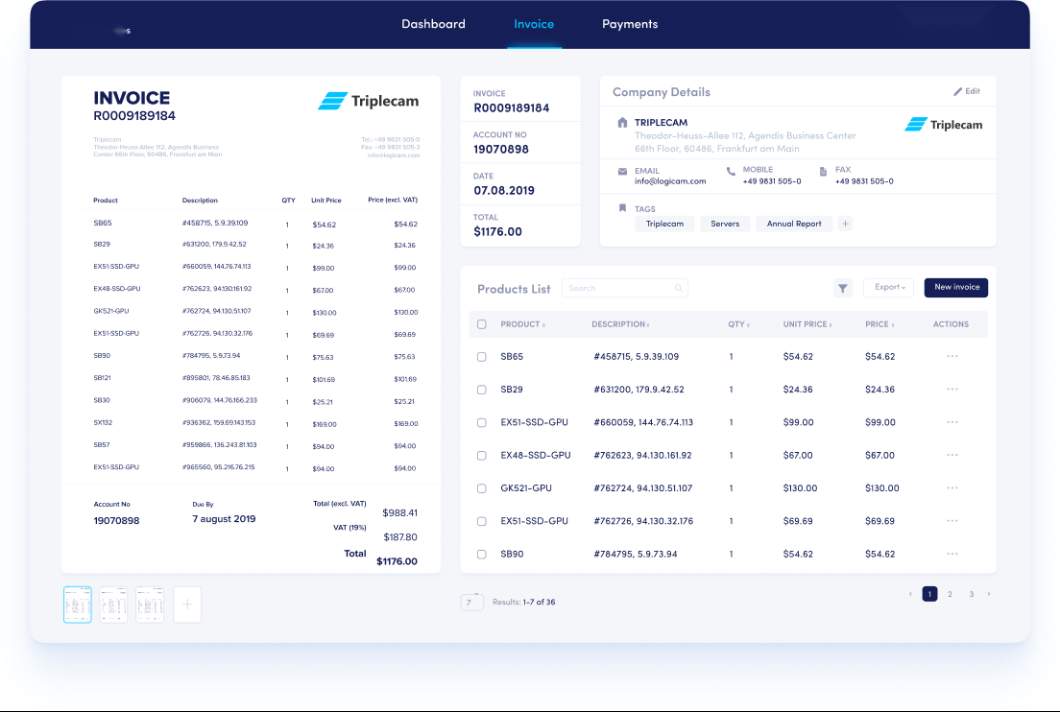This screenshot has width=1060, height=712.
Task: Click the Servers tag chip
Action: (x=724, y=223)
